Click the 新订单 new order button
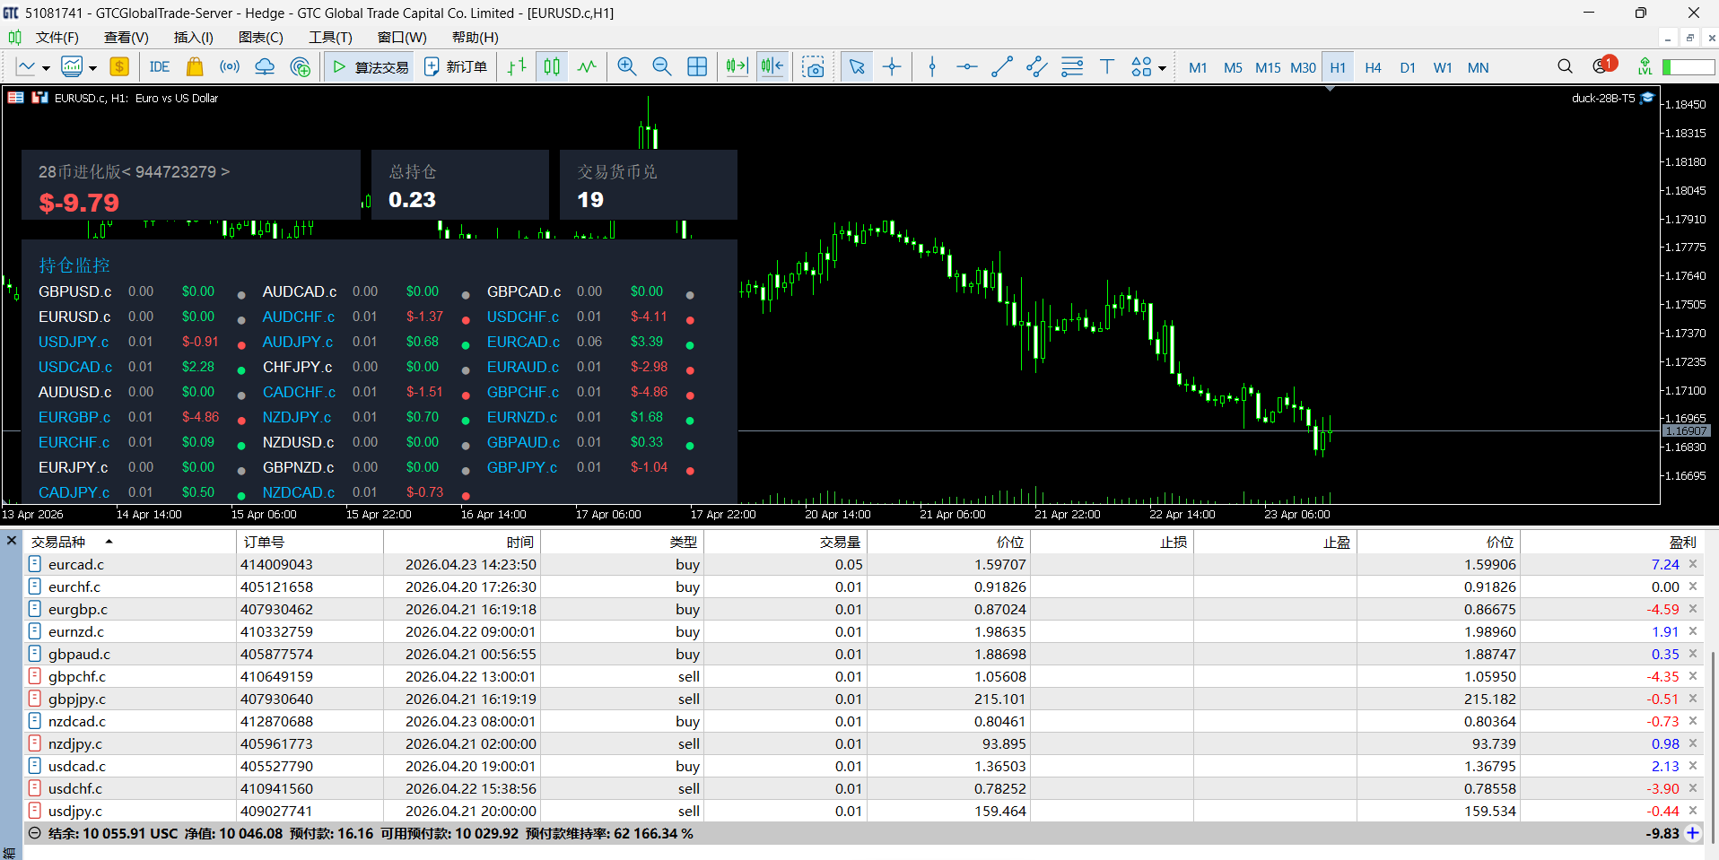1719x860 pixels. (x=456, y=67)
